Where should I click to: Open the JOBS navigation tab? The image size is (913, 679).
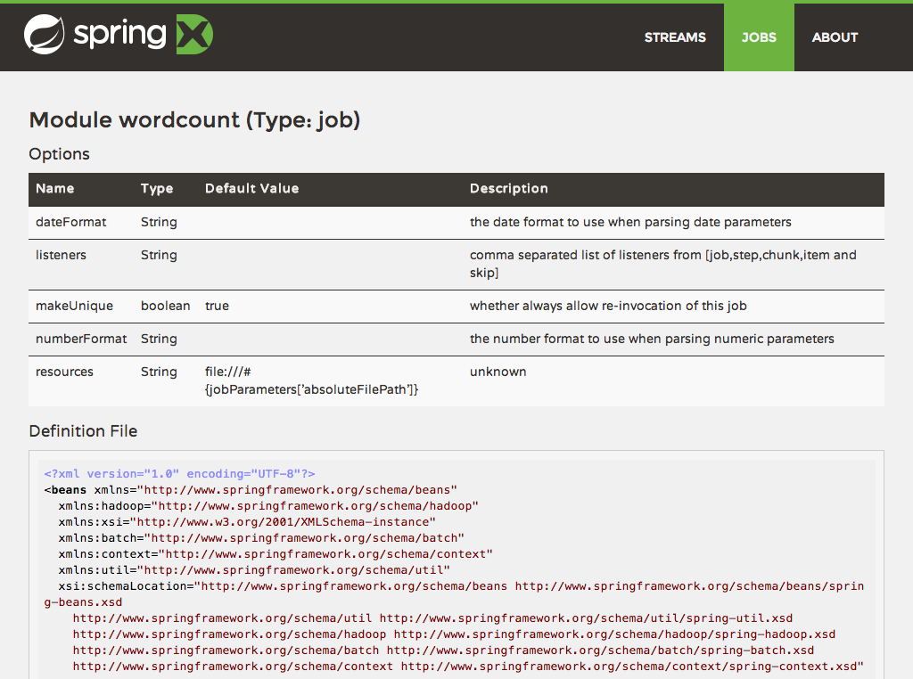[x=759, y=37]
